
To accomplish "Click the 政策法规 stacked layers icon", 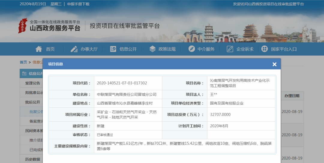I will point(152,49).
